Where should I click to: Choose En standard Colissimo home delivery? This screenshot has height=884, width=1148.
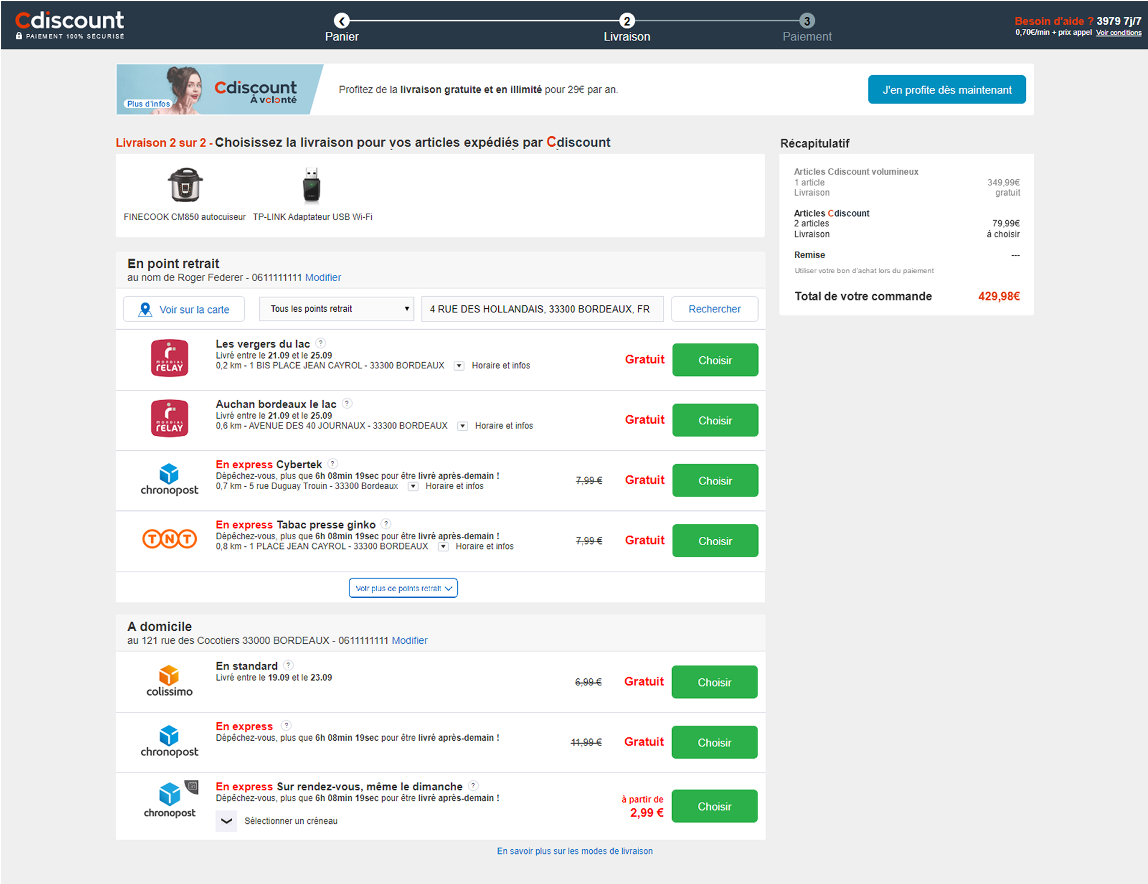click(714, 682)
